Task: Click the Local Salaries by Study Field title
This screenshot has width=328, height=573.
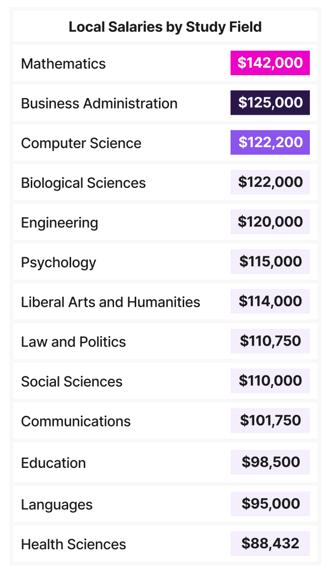Action: point(165,27)
